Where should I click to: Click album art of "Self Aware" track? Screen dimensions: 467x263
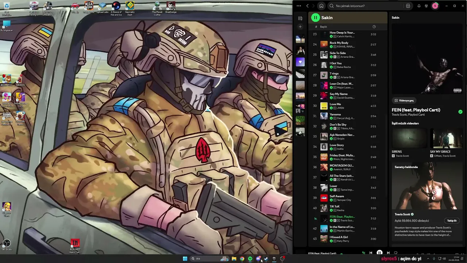point(324,198)
